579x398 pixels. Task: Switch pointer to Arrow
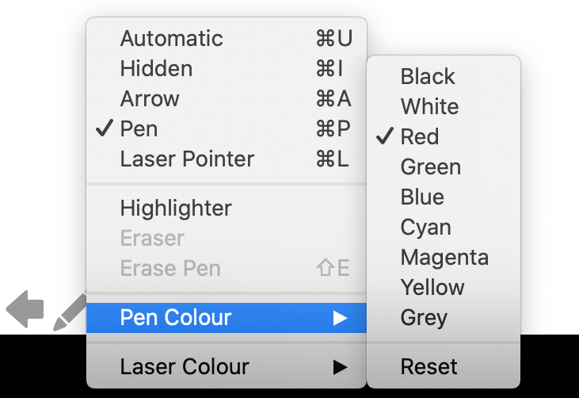(x=227, y=98)
